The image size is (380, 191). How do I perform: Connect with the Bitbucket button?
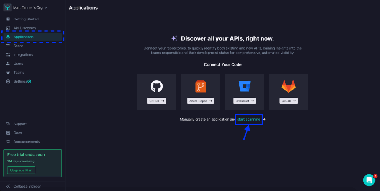click(245, 101)
